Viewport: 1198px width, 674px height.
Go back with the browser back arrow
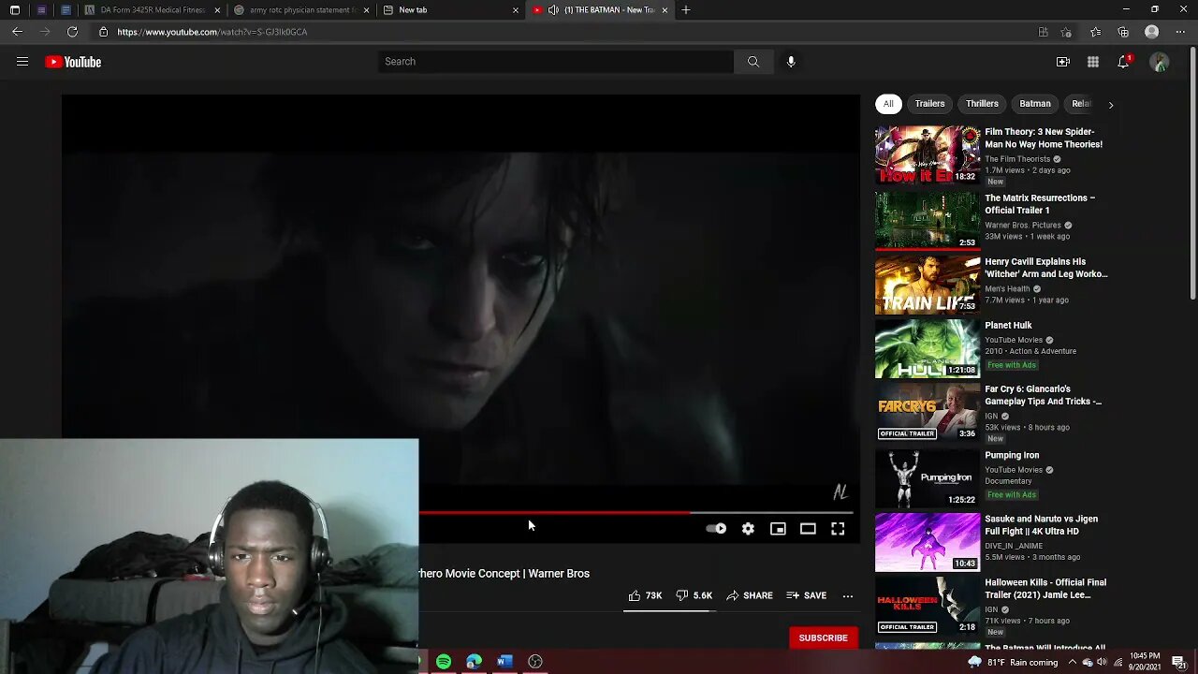click(17, 32)
